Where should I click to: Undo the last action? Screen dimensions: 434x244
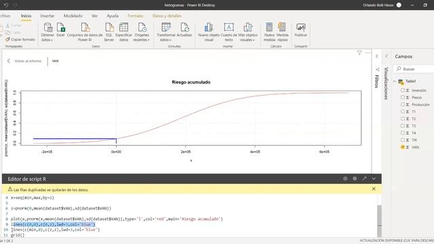click(6, 5)
